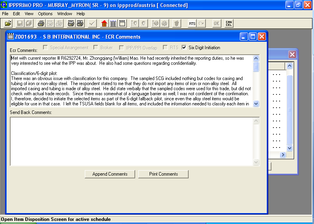
Task: Click the SR printer toolbar icon
Action: click(x=80, y=24)
